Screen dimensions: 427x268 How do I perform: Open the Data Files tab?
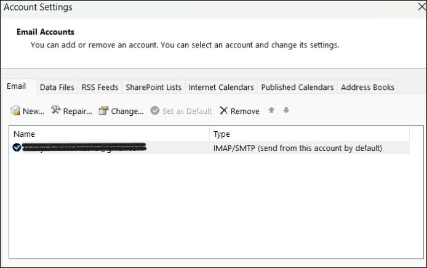[57, 87]
